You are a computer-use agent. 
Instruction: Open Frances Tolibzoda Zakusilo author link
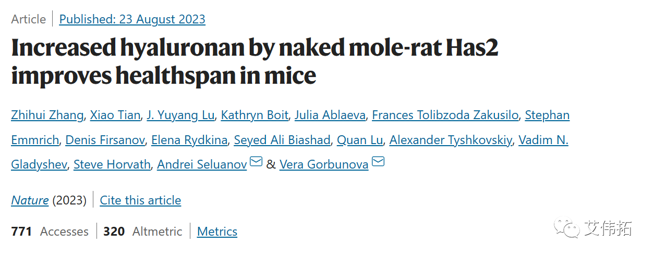pyautogui.click(x=445, y=115)
